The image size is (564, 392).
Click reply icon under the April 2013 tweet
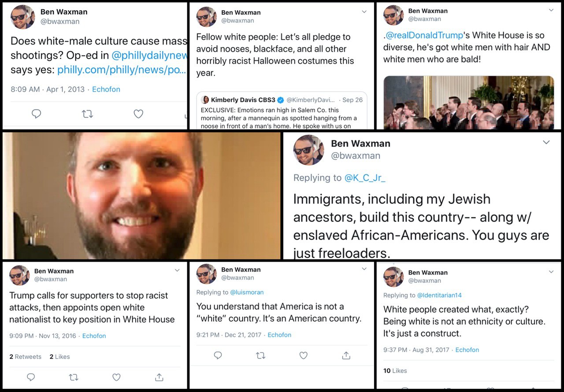coord(37,114)
